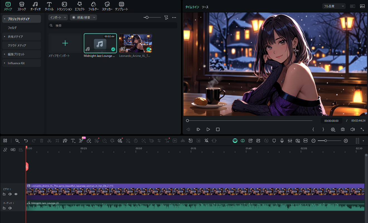Screen dimensions: 368x223
Task: Switch preview to the タイムライン tab
Action: coord(192,7)
